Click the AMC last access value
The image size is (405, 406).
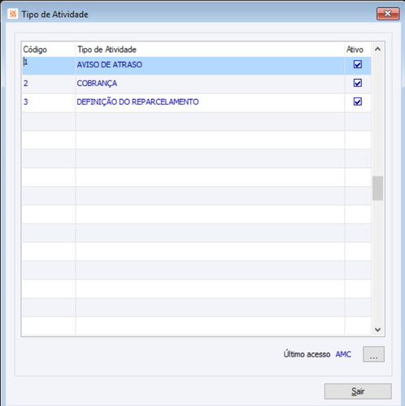(x=343, y=354)
